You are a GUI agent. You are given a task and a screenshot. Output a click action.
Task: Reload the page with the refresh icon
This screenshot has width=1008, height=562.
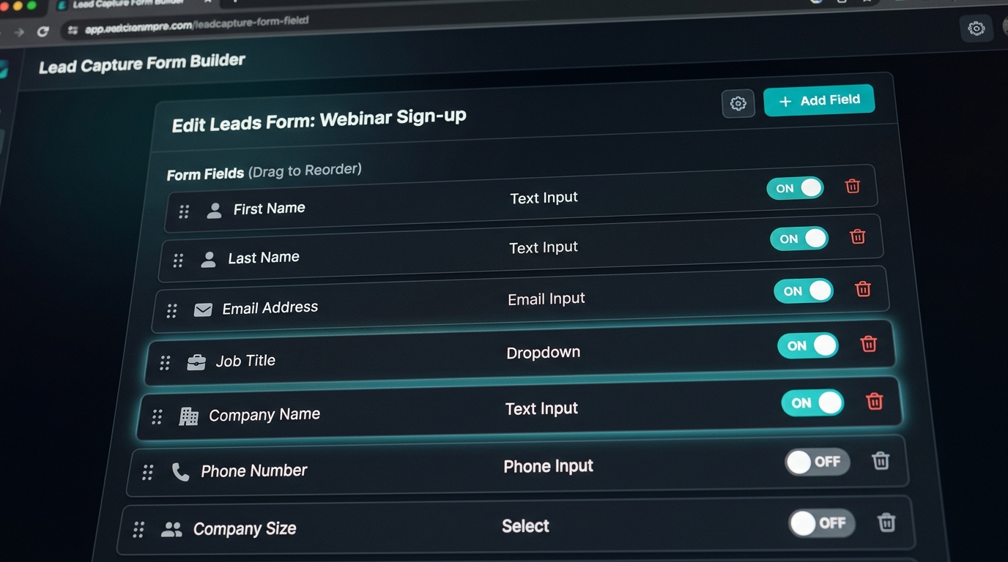42,31
